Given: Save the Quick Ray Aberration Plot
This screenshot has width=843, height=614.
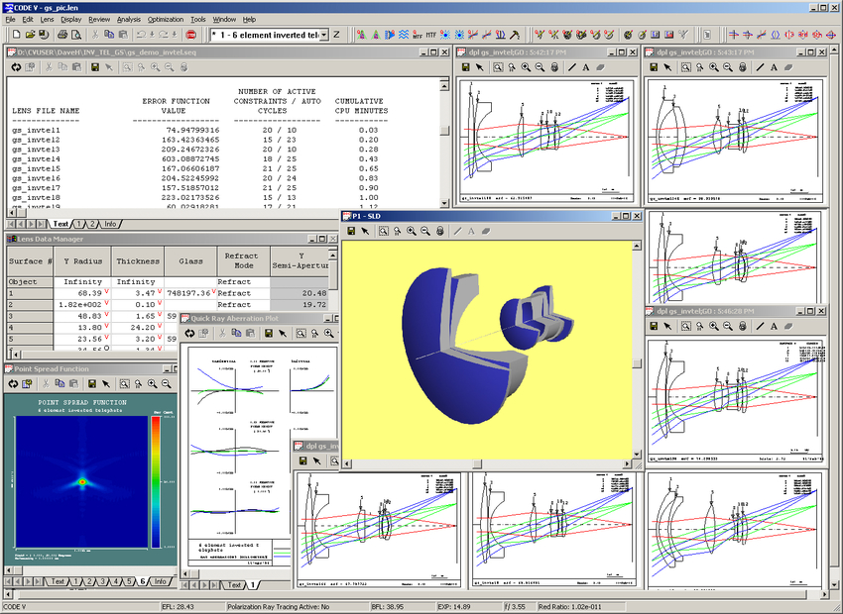Looking at the screenshot, I should coord(269,334).
